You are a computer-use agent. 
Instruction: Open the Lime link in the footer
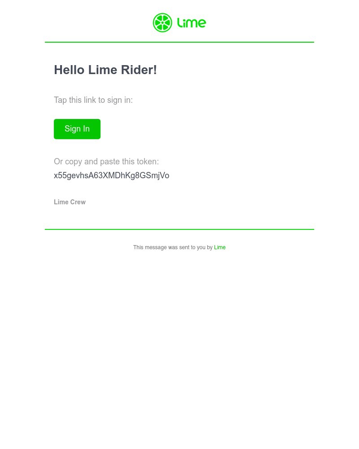(220, 247)
